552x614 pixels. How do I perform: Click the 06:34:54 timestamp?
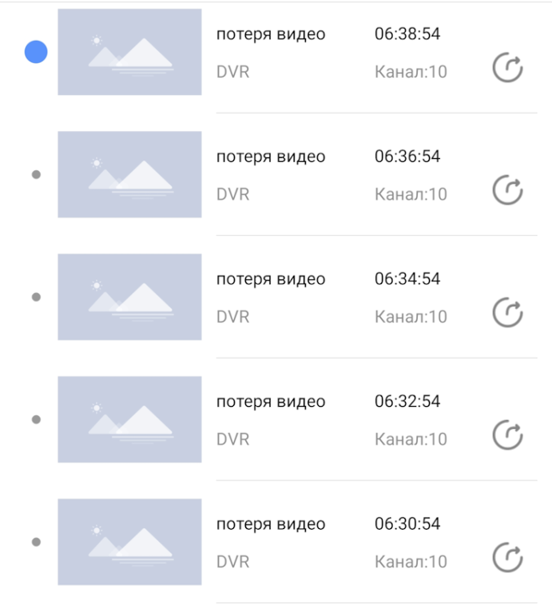tap(407, 279)
